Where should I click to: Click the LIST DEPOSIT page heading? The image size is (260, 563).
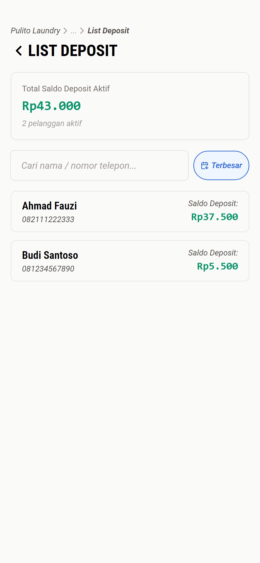tap(73, 51)
